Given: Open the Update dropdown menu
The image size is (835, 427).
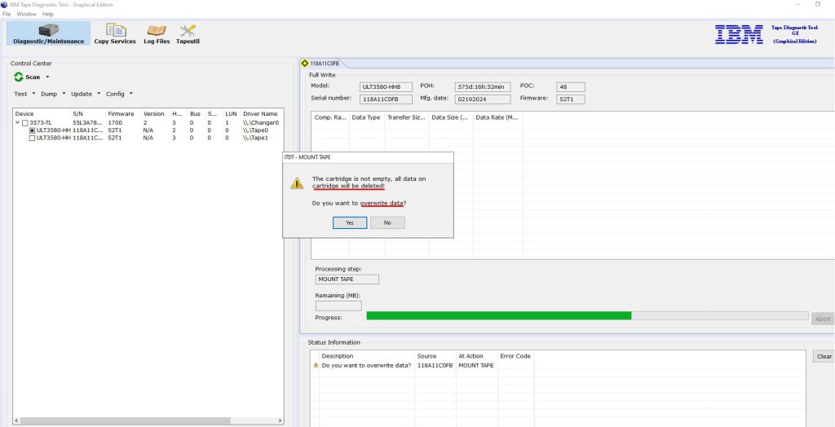Looking at the screenshot, I should coord(85,94).
